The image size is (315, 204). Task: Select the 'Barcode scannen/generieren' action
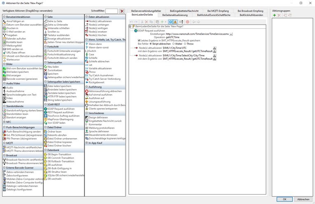(21, 79)
